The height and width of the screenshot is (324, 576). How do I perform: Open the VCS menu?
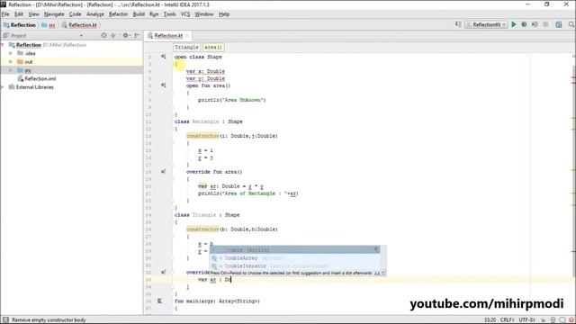pyautogui.click(x=185, y=14)
